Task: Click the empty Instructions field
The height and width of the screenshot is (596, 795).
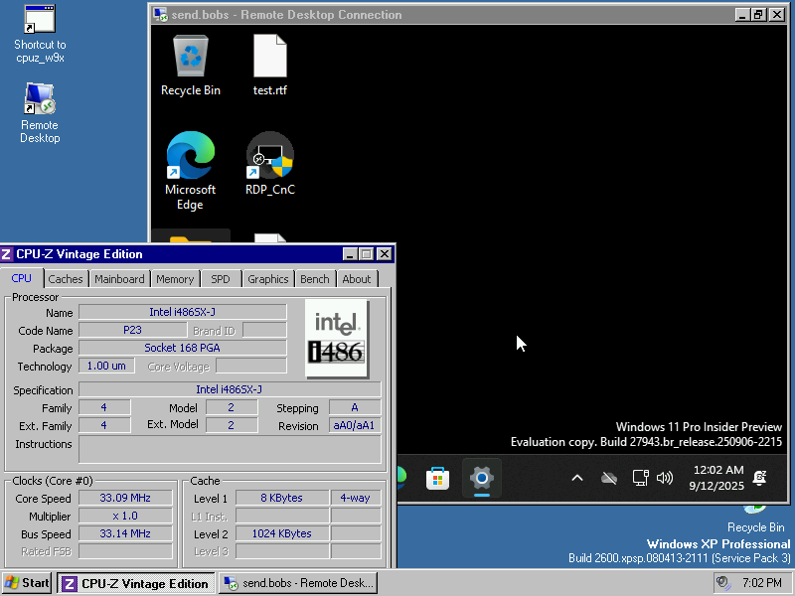Action: tap(230, 449)
